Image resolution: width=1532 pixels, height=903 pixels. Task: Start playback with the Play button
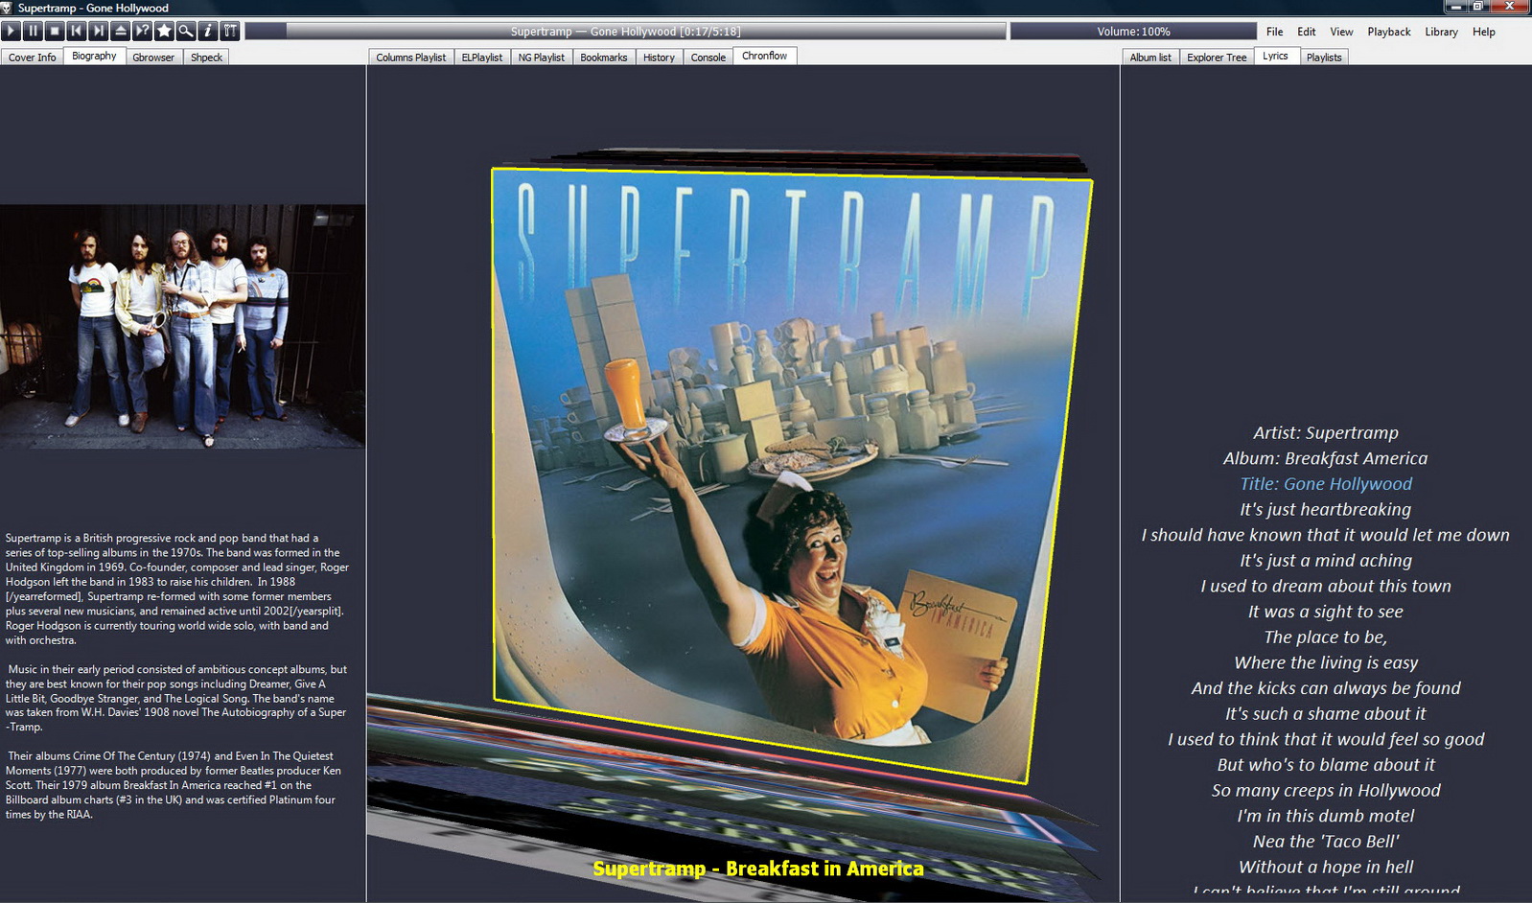pyautogui.click(x=11, y=31)
